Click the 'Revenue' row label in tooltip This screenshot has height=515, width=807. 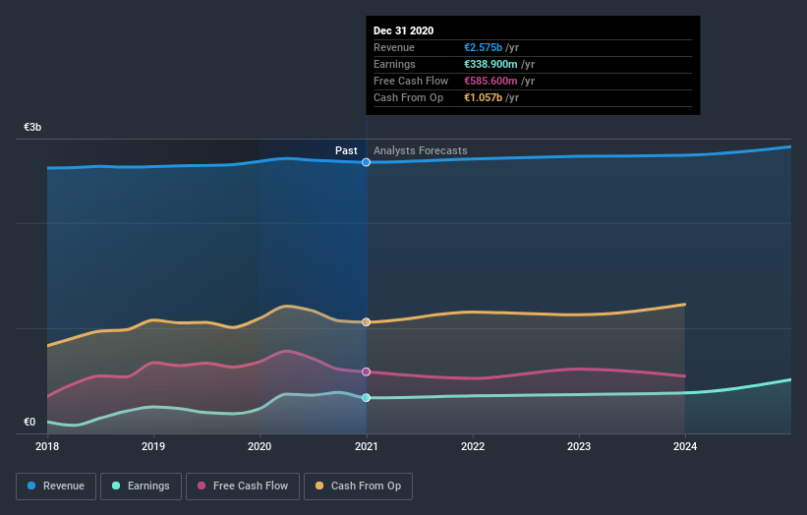(x=394, y=47)
